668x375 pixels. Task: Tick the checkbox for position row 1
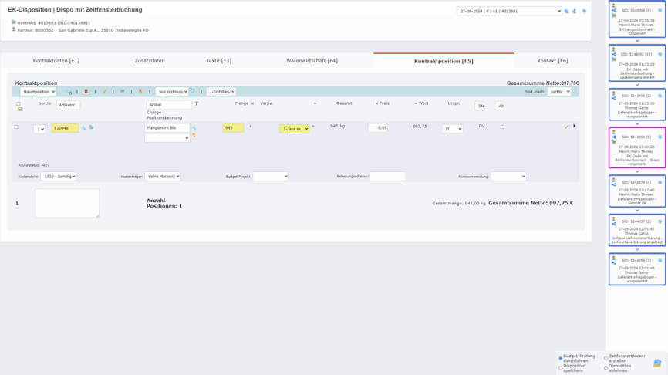[16, 127]
